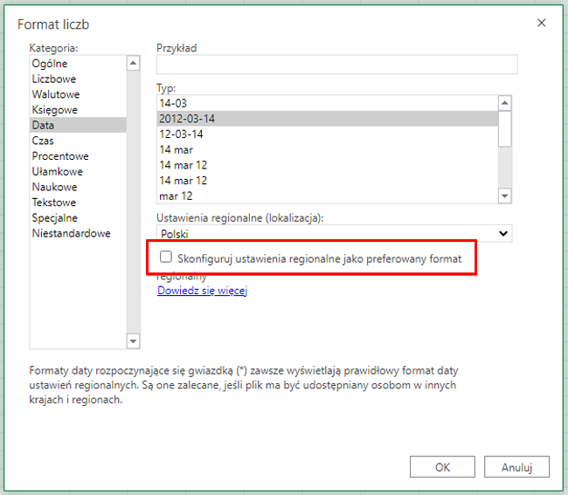
Task: Pick the Naukowe category
Action: [78, 187]
